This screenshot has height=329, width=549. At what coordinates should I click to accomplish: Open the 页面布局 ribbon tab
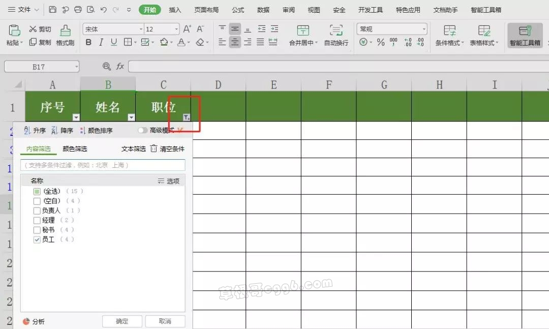tap(206, 10)
